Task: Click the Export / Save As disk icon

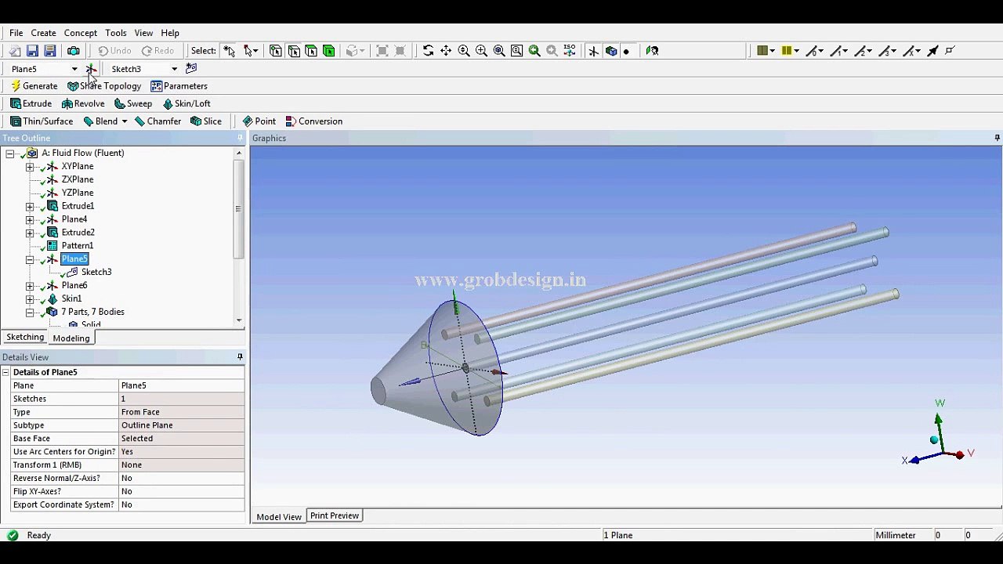Action: click(x=50, y=51)
